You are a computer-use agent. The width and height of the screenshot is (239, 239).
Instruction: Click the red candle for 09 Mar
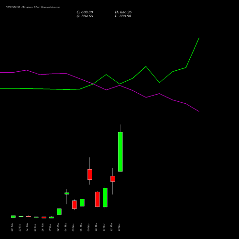pyautogui.click(x=90, y=174)
